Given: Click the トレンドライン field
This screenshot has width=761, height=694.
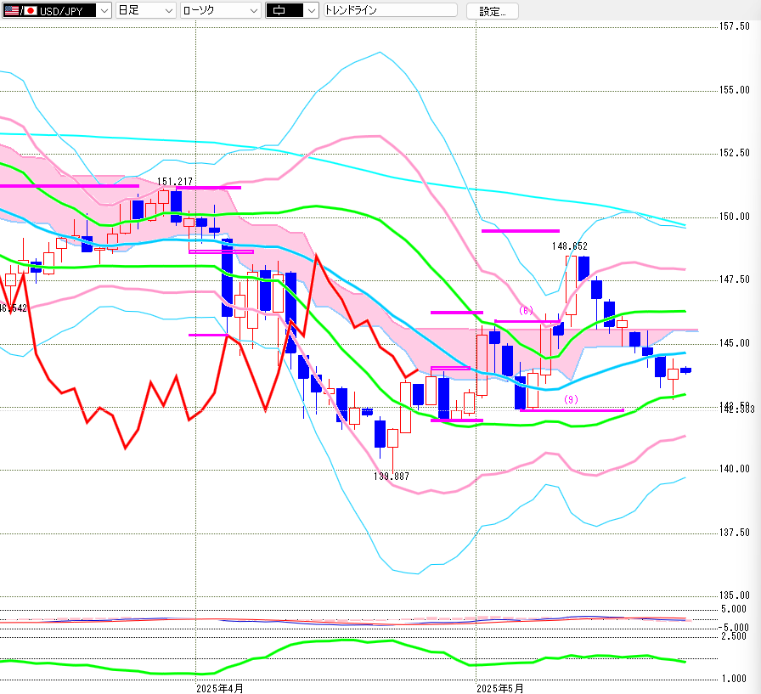Looking at the screenshot, I should tap(390, 10).
